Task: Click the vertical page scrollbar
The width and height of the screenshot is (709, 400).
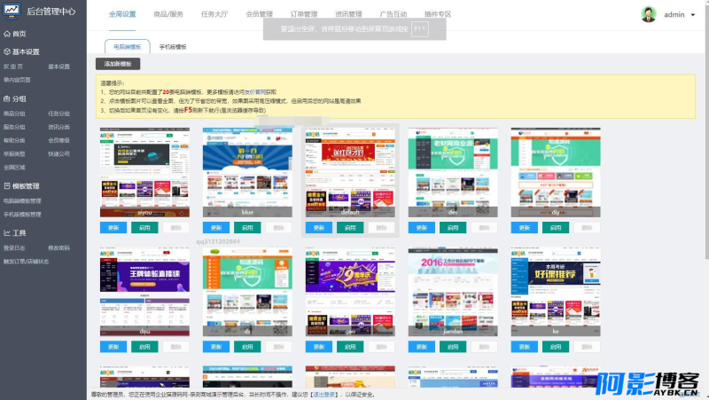Action: [x=706, y=129]
